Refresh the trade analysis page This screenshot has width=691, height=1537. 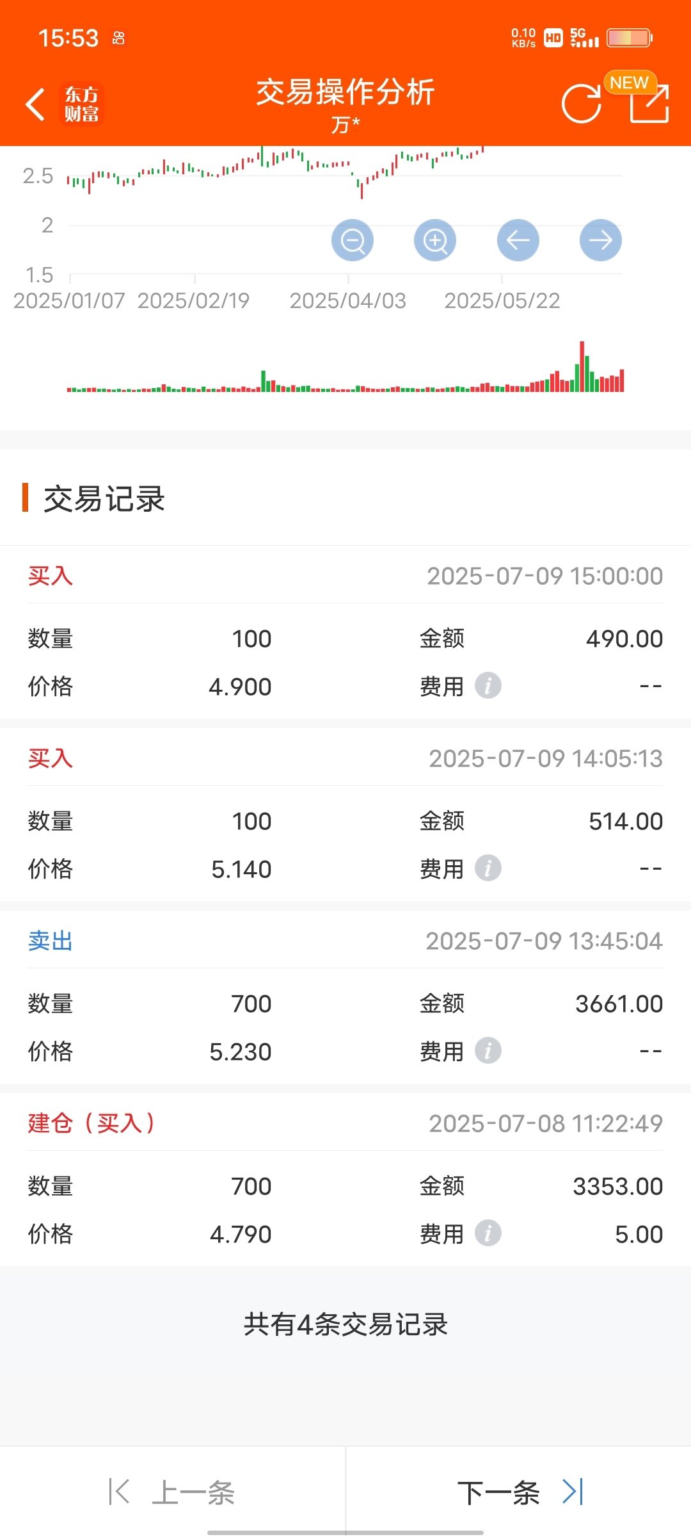[x=581, y=104]
